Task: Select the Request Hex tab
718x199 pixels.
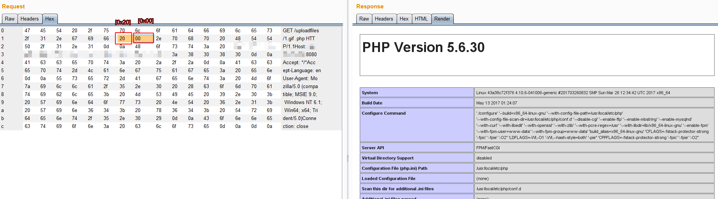Action: (x=50, y=19)
